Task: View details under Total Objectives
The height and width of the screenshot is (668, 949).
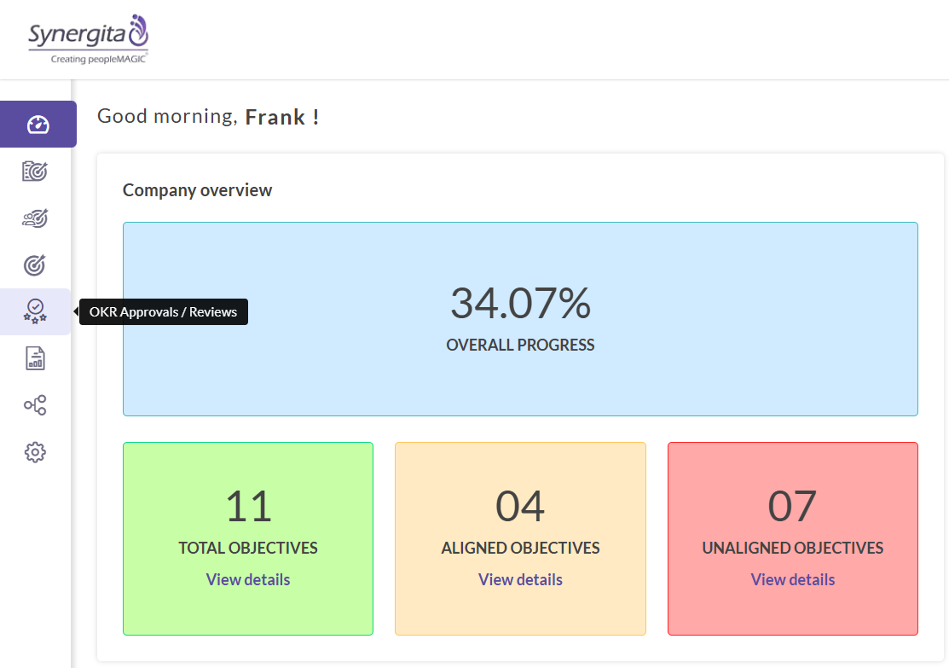Action: click(248, 579)
